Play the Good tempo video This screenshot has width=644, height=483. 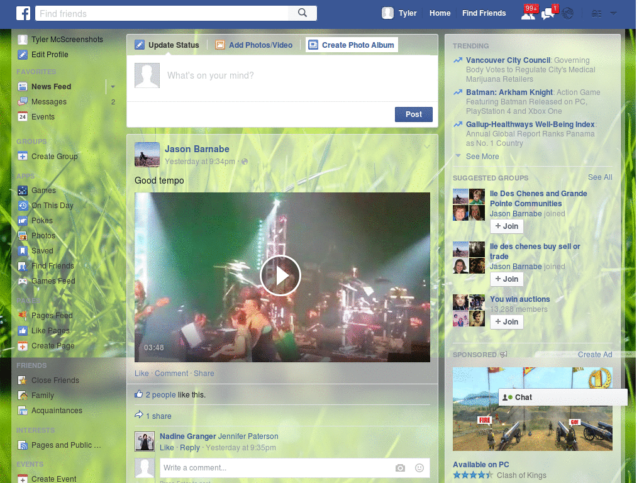[x=280, y=275]
